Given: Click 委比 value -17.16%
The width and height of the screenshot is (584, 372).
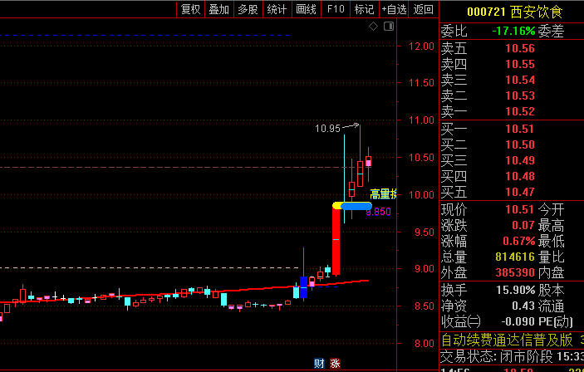Looking at the screenshot, I should (513, 31).
